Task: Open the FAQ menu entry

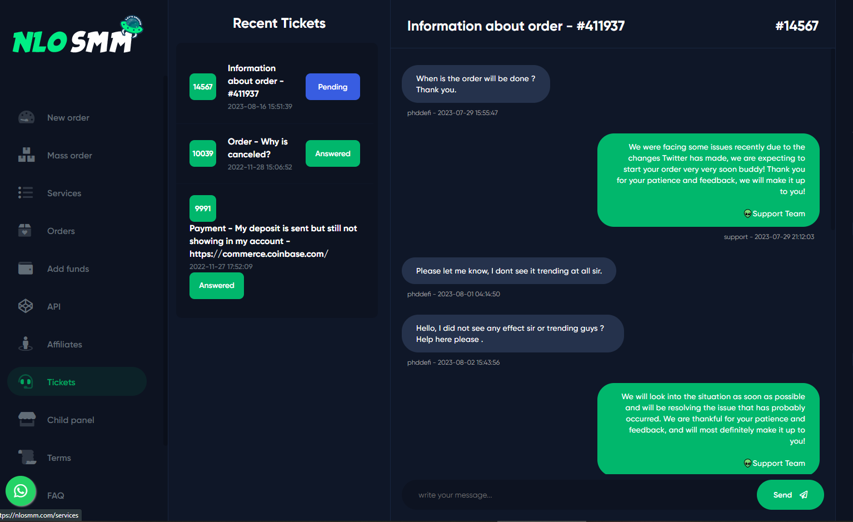Action: pyautogui.click(x=56, y=496)
